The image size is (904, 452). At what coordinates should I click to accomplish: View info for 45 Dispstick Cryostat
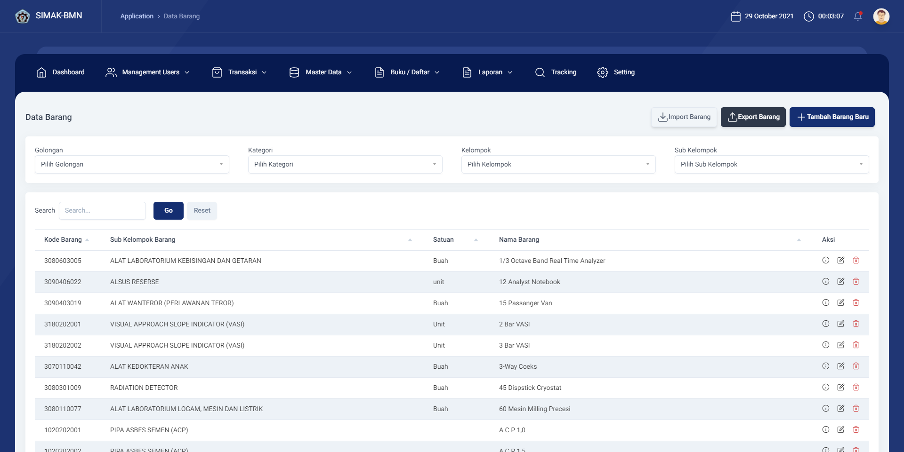point(825,388)
